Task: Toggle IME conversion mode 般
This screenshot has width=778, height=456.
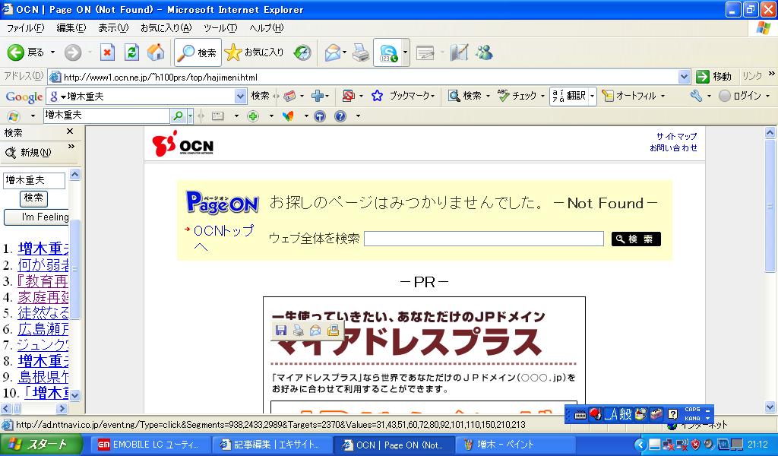Action: (625, 414)
